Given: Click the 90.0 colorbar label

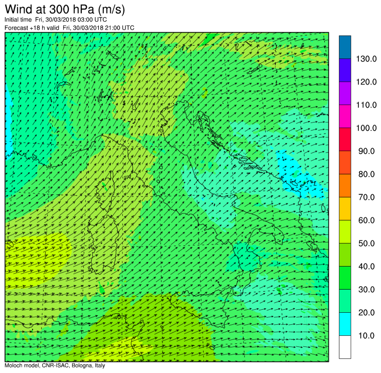Looking at the screenshot, I should coord(366,151).
